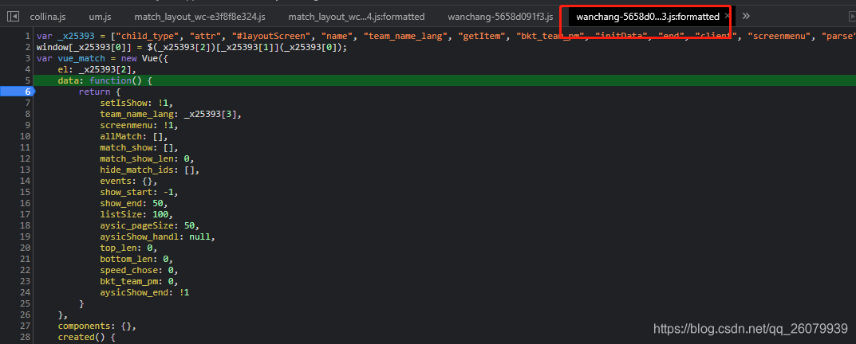This screenshot has height=344, width=856.
Task: Click the 'setIsShow: !1,' line
Action: coord(136,103)
